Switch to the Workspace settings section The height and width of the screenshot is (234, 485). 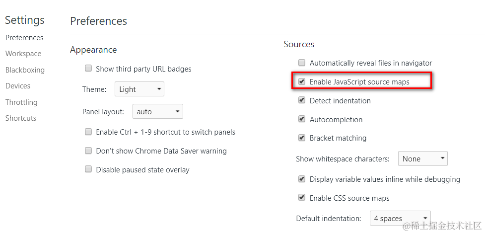coord(23,54)
